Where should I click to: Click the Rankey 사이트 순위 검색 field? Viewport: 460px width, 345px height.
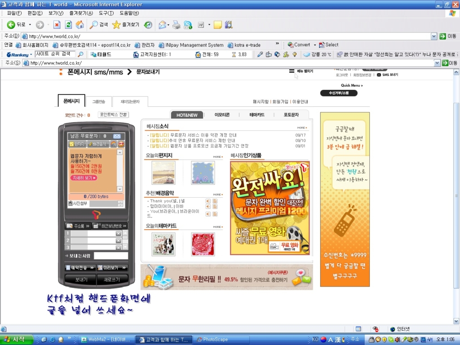pos(55,54)
